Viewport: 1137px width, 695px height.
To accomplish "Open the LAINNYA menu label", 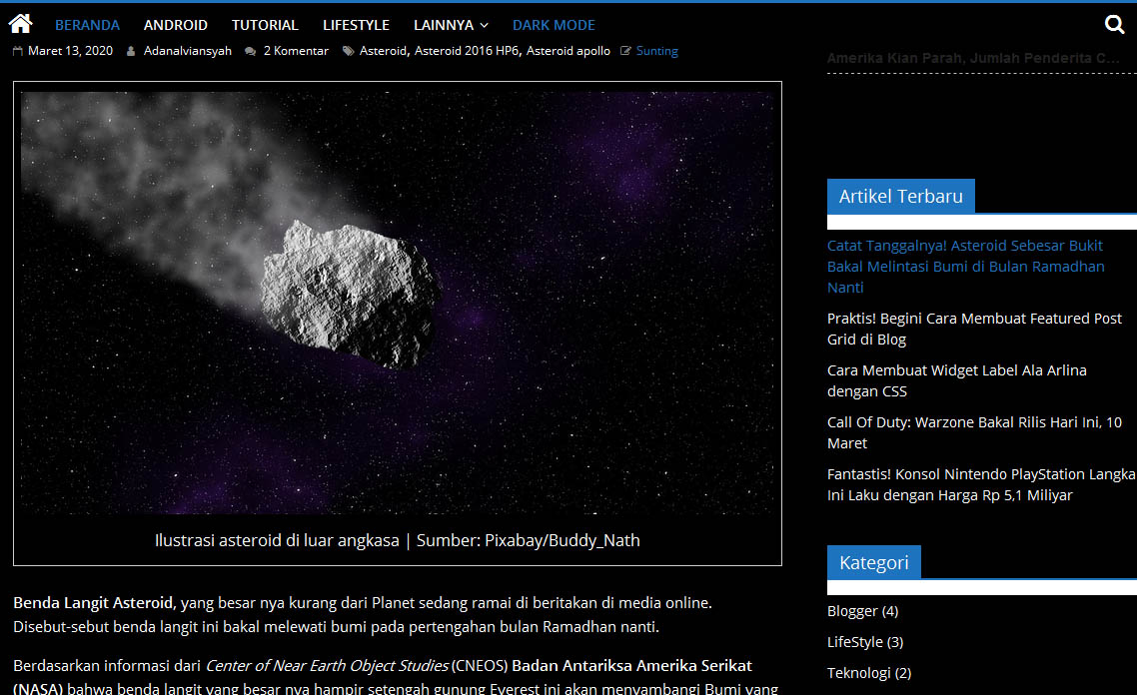I will [x=443, y=25].
